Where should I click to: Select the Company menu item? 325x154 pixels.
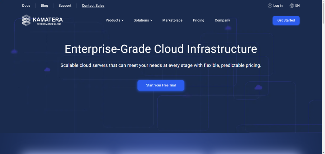(222, 20)
